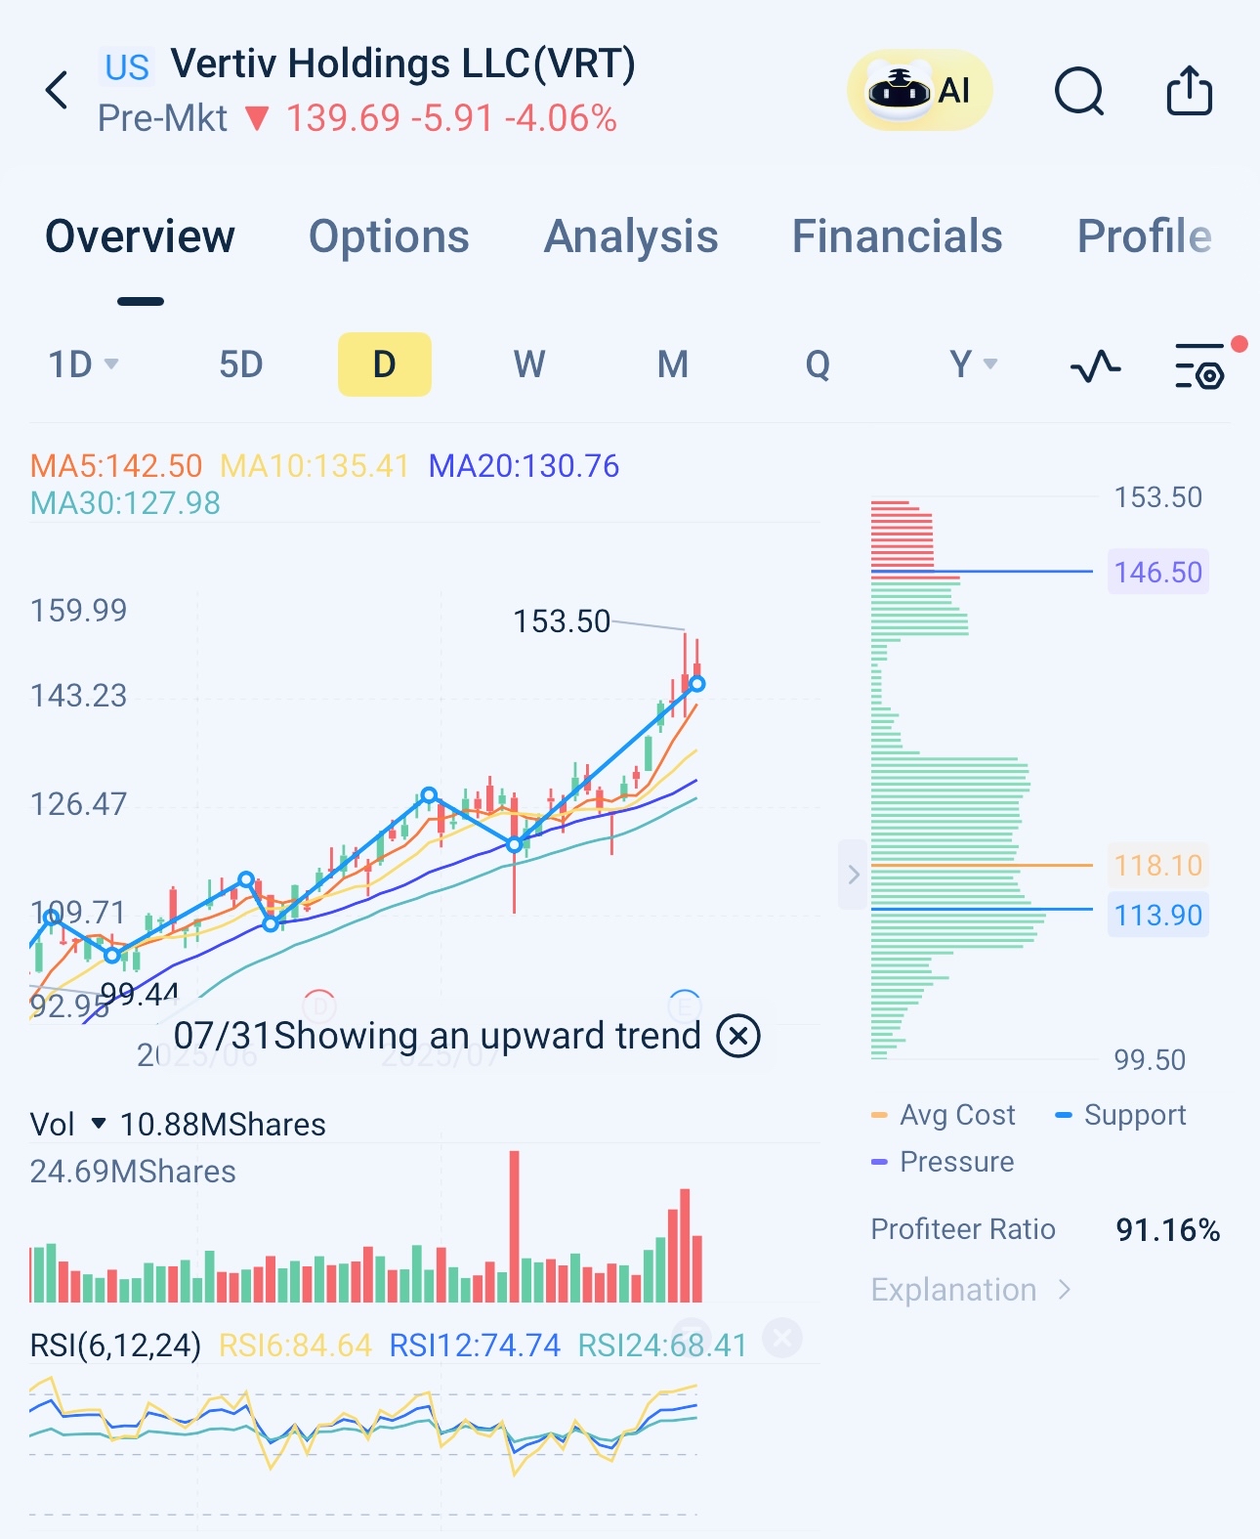Open the Explanation link
The height and width of the screenshot is (1539, 1260).
970,1290
